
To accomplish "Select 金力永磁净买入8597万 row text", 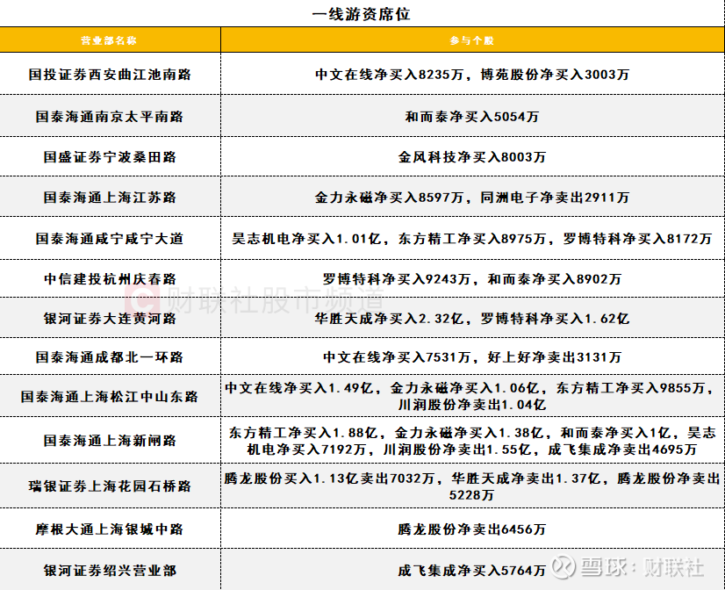I will (x=390, y=198).
